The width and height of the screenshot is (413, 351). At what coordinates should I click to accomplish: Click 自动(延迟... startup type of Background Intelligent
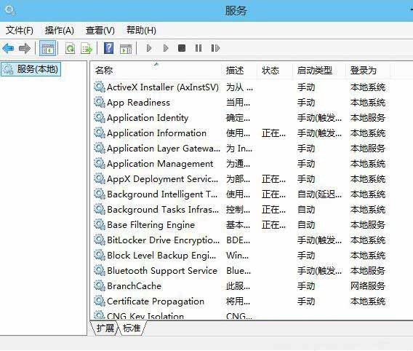[319, 194]
